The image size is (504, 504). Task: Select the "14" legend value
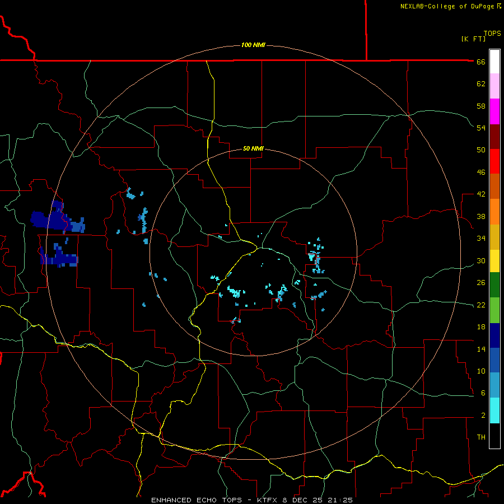click(481, 349)
